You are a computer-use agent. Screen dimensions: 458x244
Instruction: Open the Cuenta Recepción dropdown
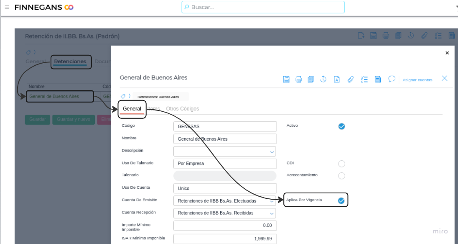pos(272,213)
